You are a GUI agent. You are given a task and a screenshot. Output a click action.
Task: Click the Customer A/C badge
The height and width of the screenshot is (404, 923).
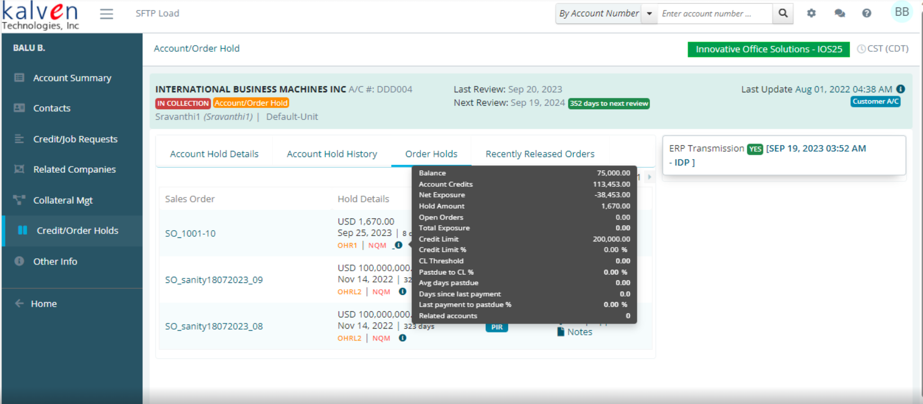point(875,102)
